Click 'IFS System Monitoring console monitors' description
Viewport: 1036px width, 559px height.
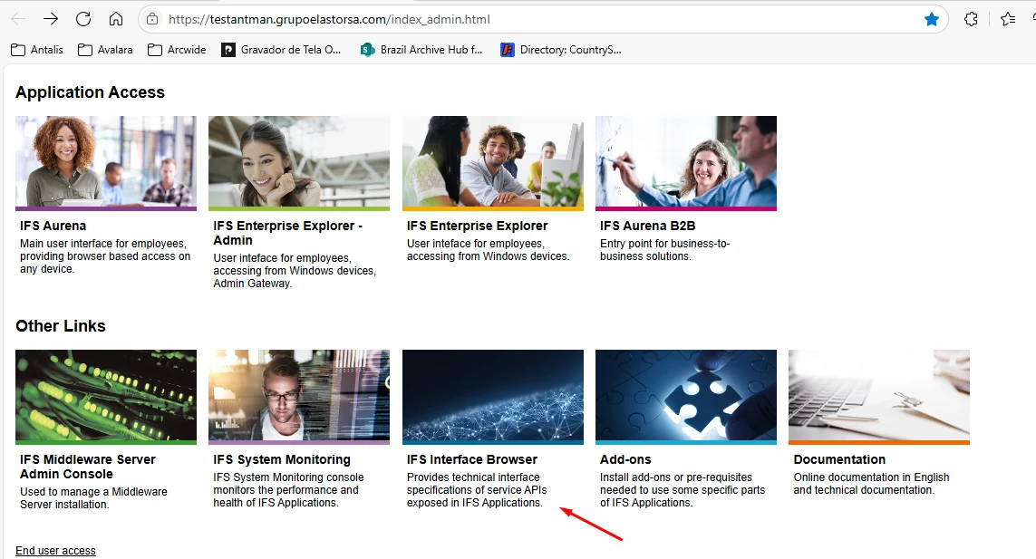[x=288, y=489]
